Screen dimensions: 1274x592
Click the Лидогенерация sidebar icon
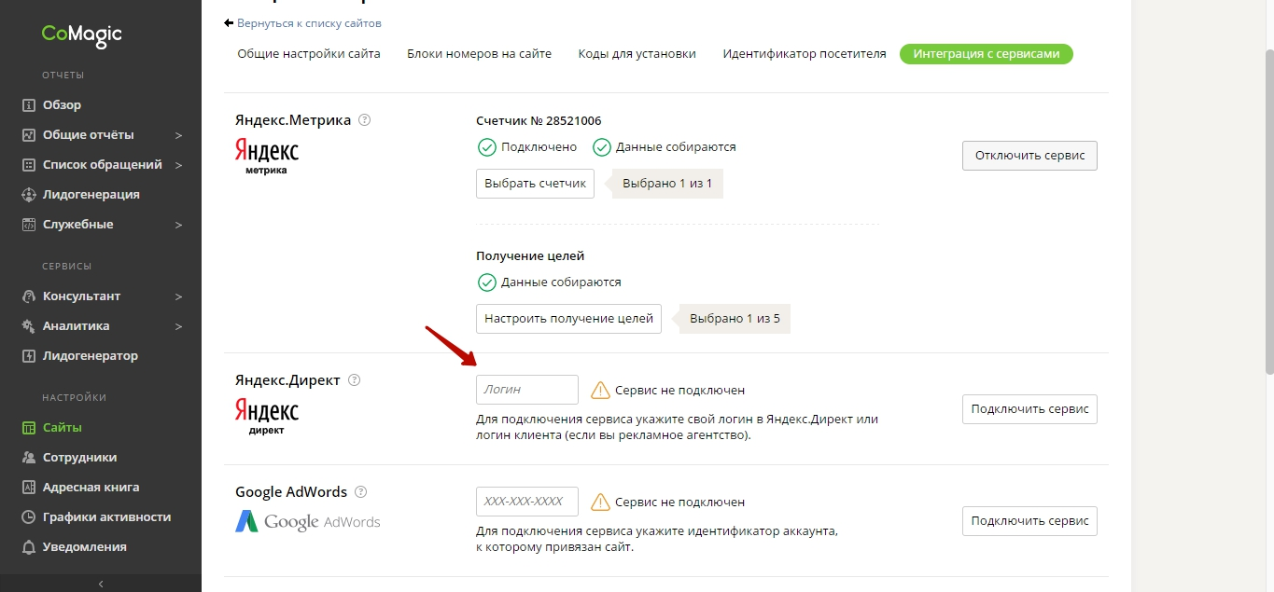tap(29, 195)
